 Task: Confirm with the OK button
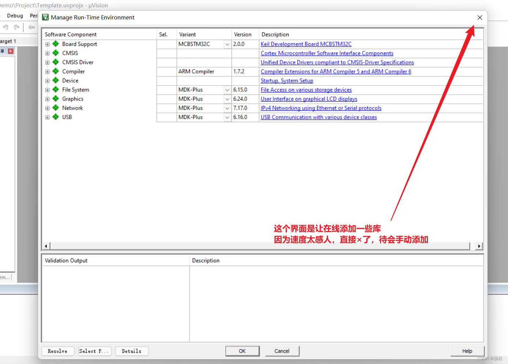tap(242, 351)
